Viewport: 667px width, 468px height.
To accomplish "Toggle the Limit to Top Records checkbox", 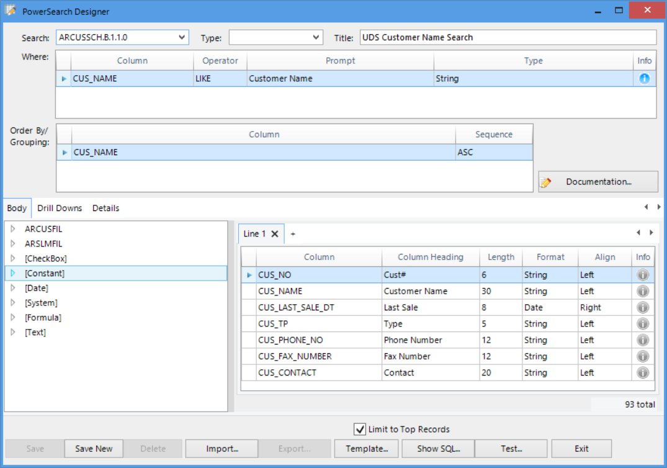I will coord(359,429).
